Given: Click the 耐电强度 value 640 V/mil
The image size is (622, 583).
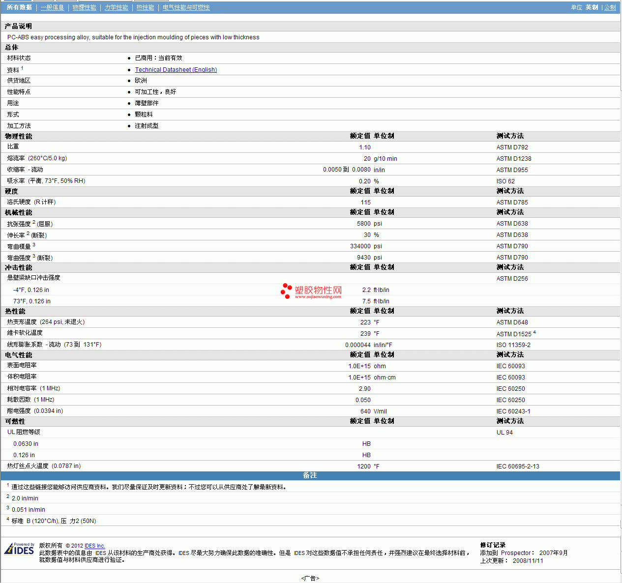Looking at the screenshot, I should [374, 411].
